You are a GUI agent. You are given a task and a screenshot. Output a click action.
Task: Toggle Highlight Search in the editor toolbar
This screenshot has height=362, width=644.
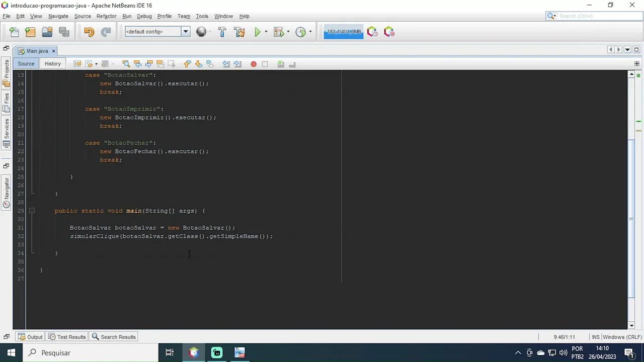[x=160, y=64]
